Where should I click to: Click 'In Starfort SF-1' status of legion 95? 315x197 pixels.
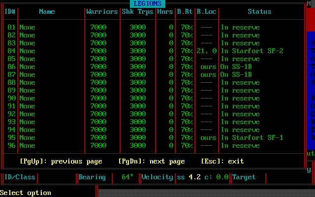(252, 138)
